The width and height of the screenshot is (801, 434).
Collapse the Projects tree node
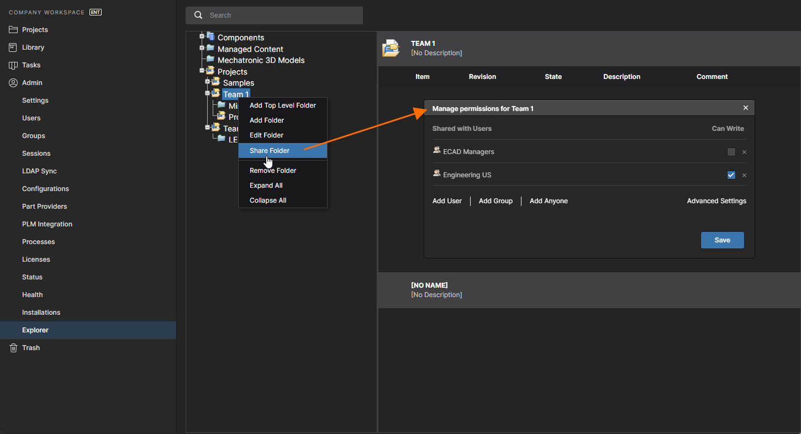pos(202,71)
